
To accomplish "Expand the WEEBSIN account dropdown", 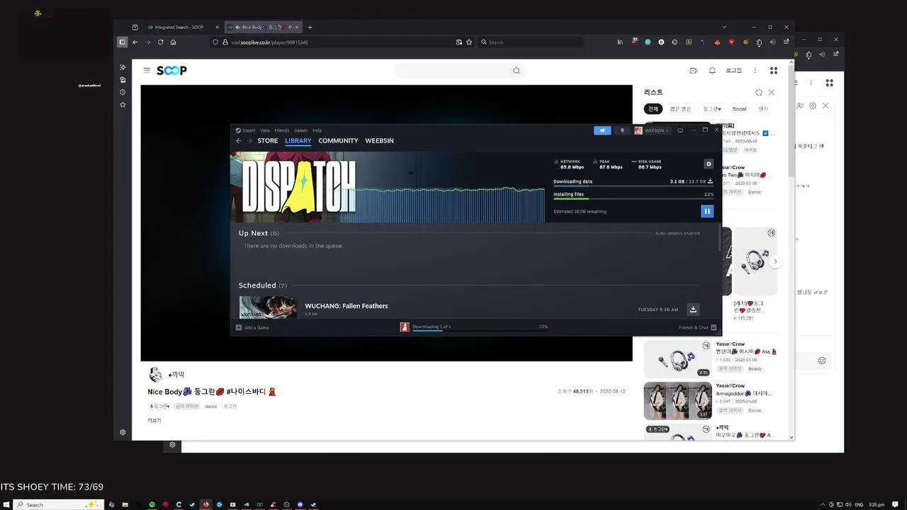I will [x=652, y=130].
